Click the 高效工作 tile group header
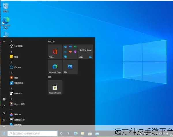Screen dimensions: 173x137 pyautogui.click(x=51, y=41)
